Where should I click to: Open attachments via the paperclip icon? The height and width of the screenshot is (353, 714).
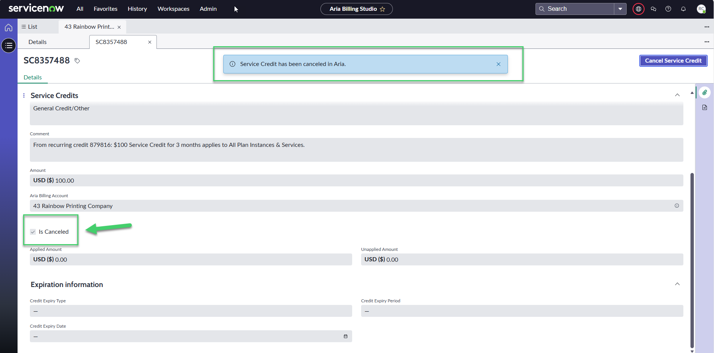pos(705,92)
